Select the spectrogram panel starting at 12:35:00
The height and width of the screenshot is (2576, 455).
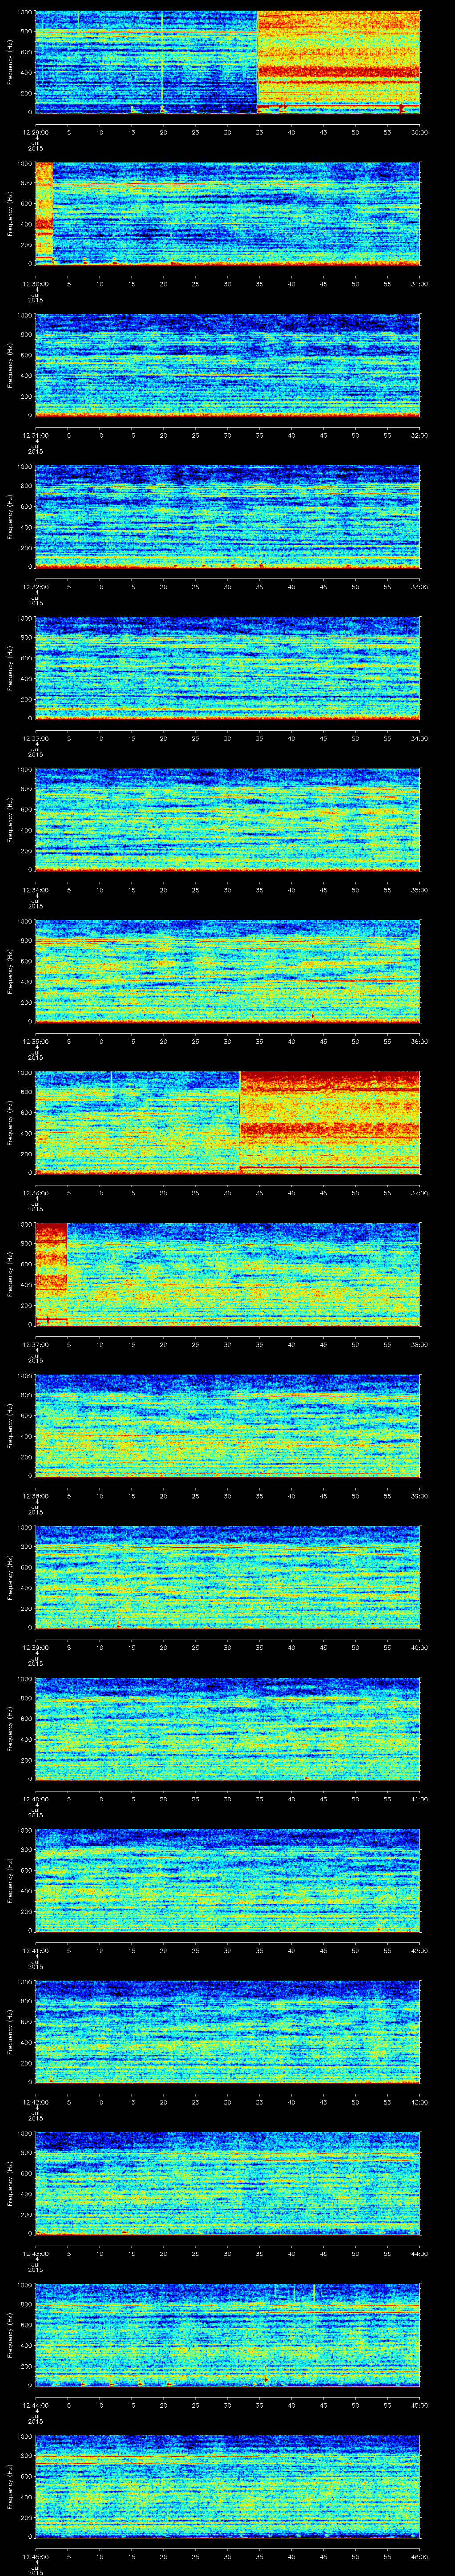pyautogui.click(x=228, y=972)
